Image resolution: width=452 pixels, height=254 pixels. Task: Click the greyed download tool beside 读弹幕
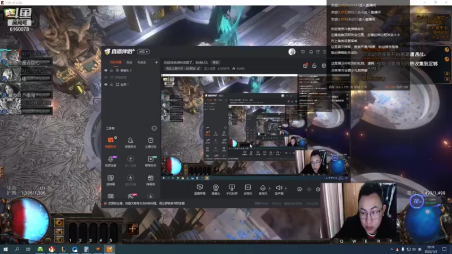click(x=131, y=180)
